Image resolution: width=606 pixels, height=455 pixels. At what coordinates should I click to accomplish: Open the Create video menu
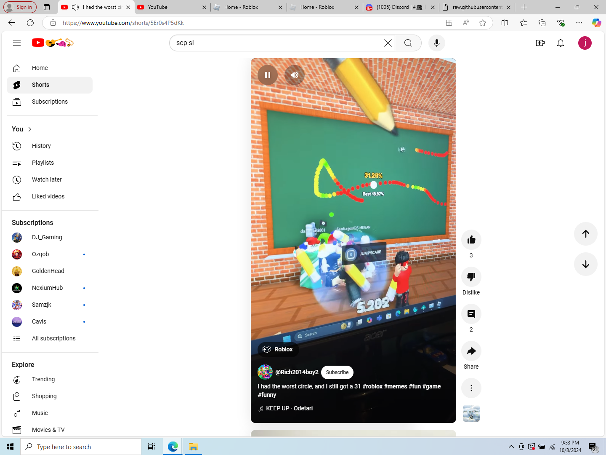(540, 43)
